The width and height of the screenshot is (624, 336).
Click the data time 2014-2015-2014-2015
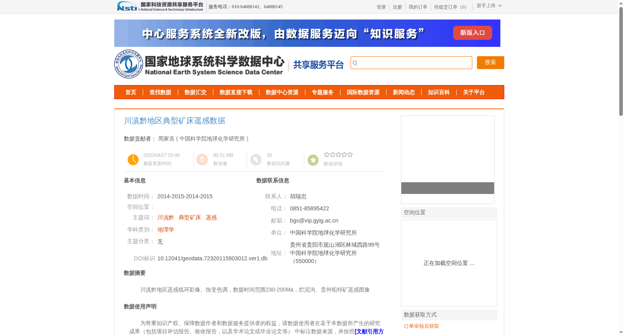(185, 196)
